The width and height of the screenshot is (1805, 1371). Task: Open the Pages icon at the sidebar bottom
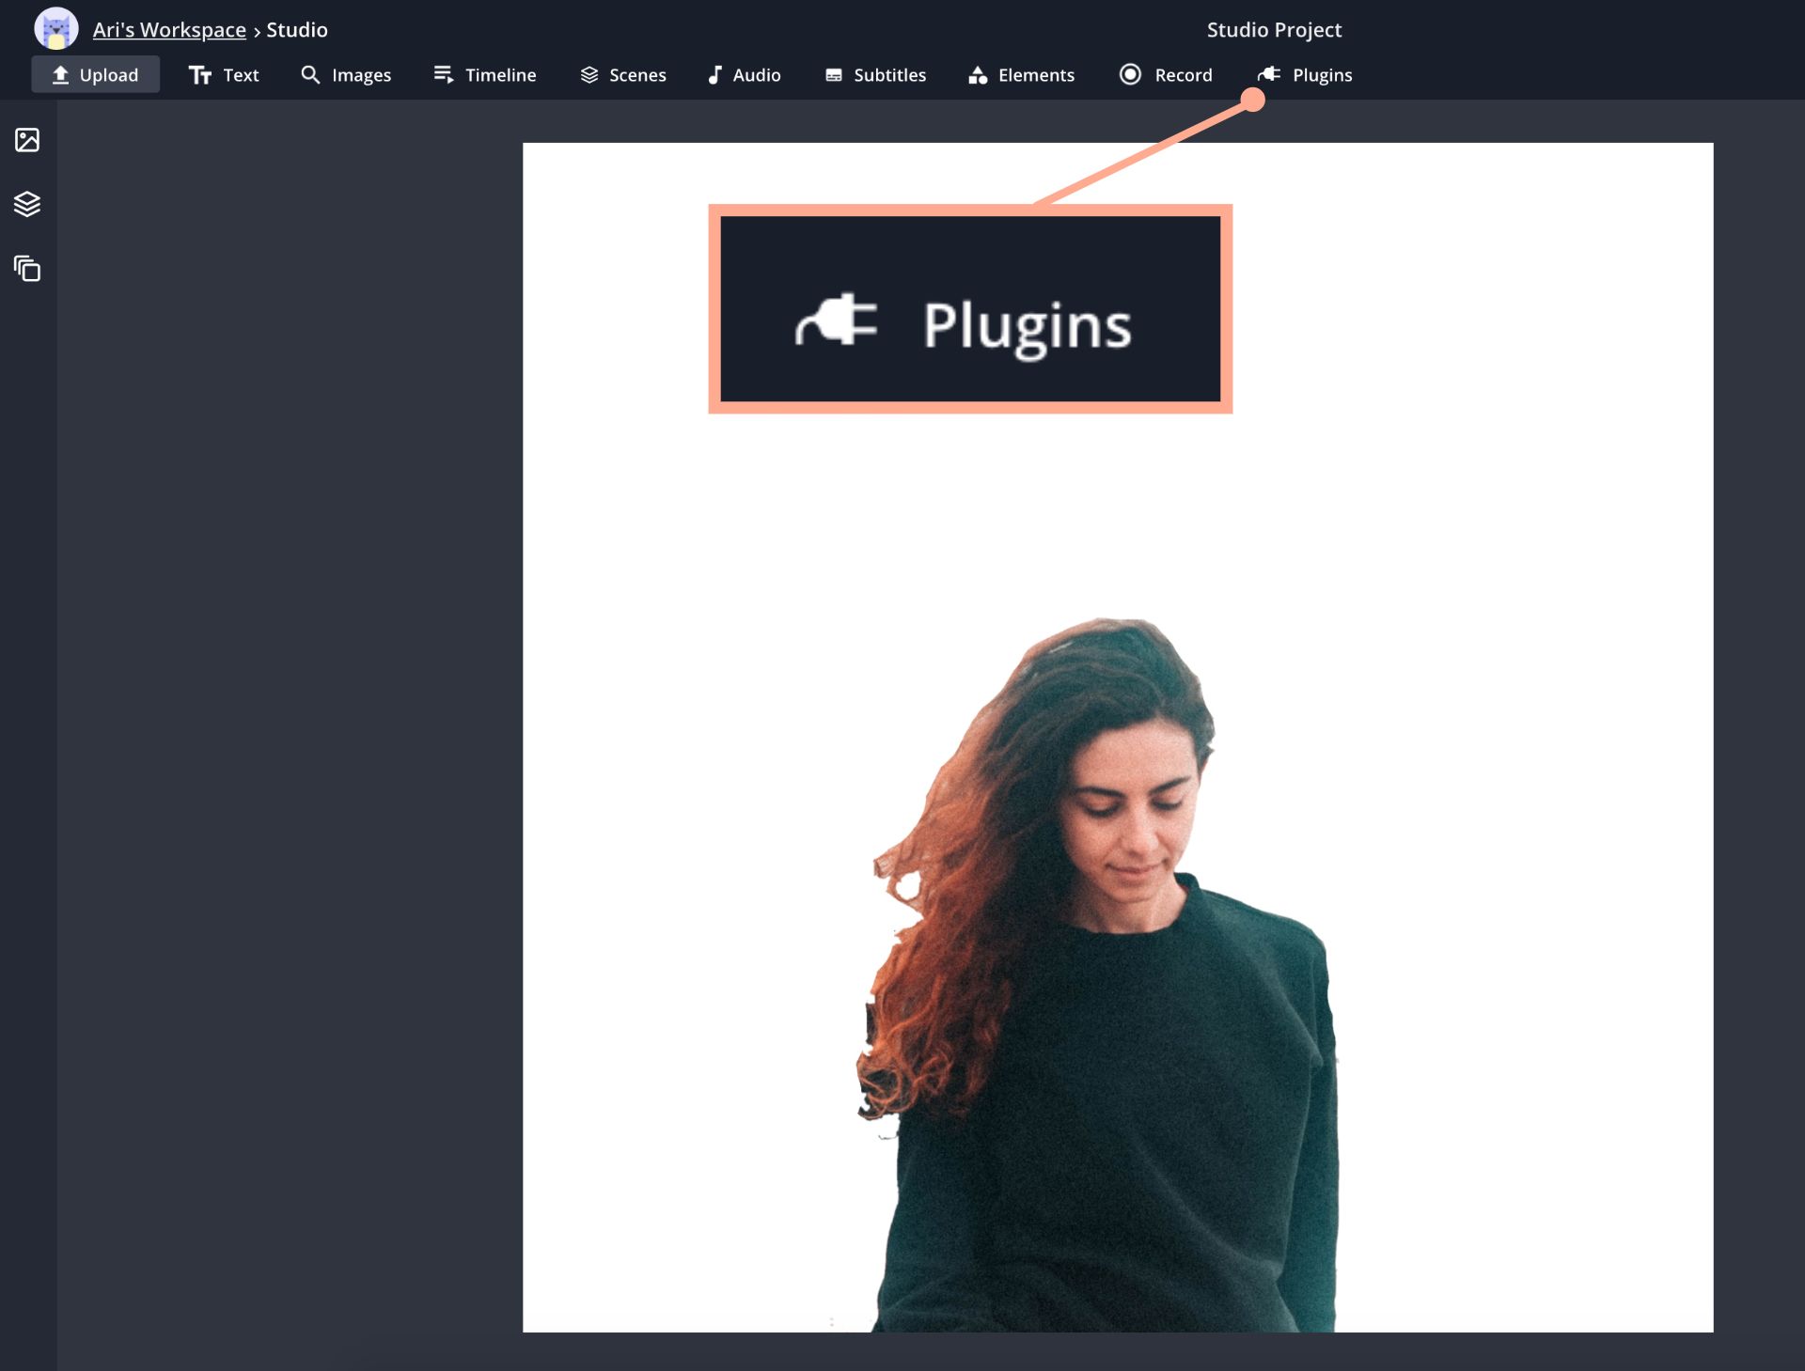click(x=27, y=270)
